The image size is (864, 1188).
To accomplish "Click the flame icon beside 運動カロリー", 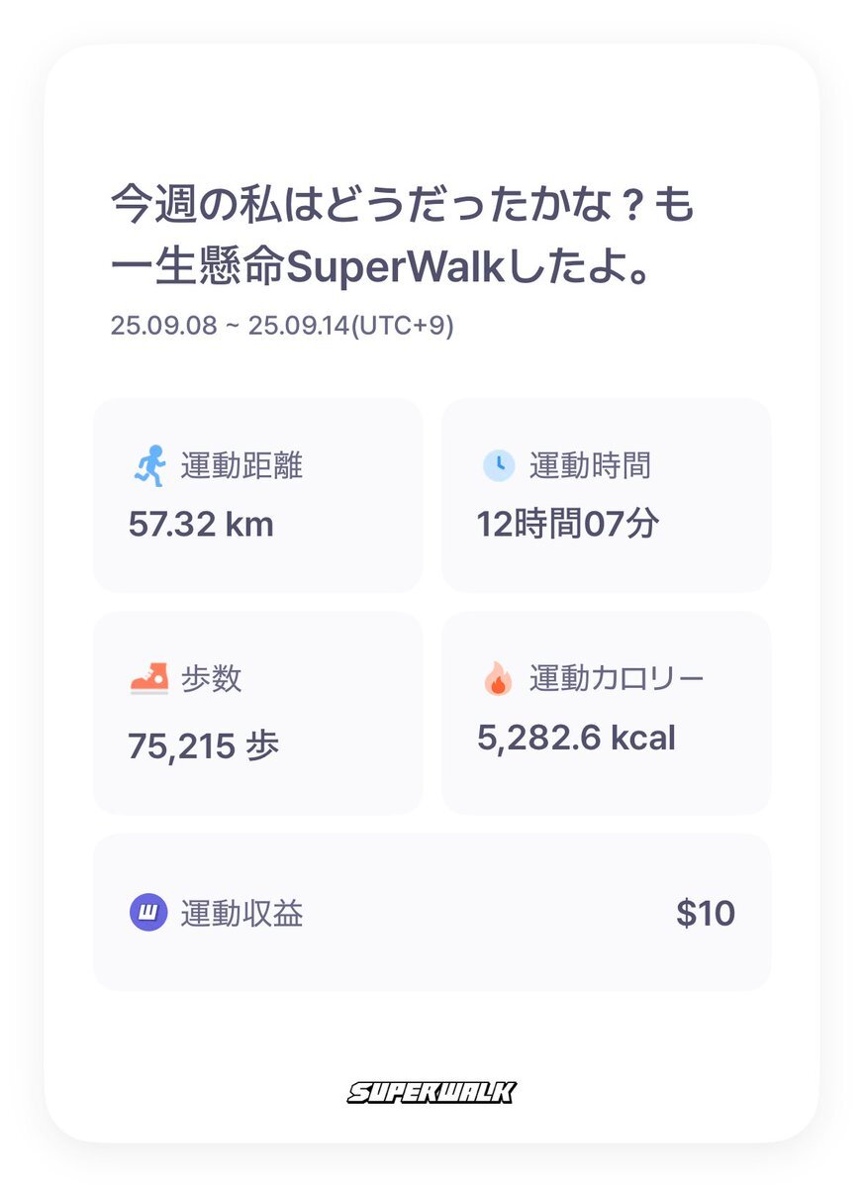I will click(x=498, y=679).
